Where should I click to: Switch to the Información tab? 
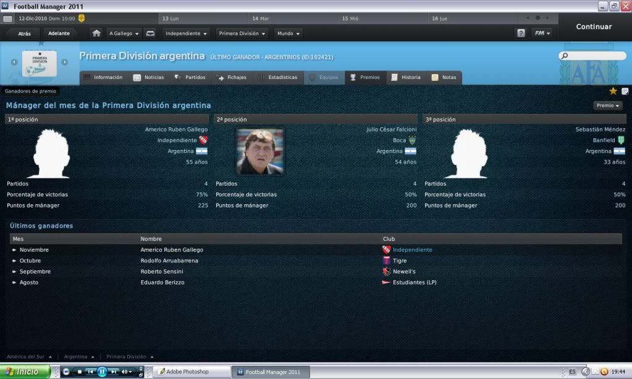point(104,77)
